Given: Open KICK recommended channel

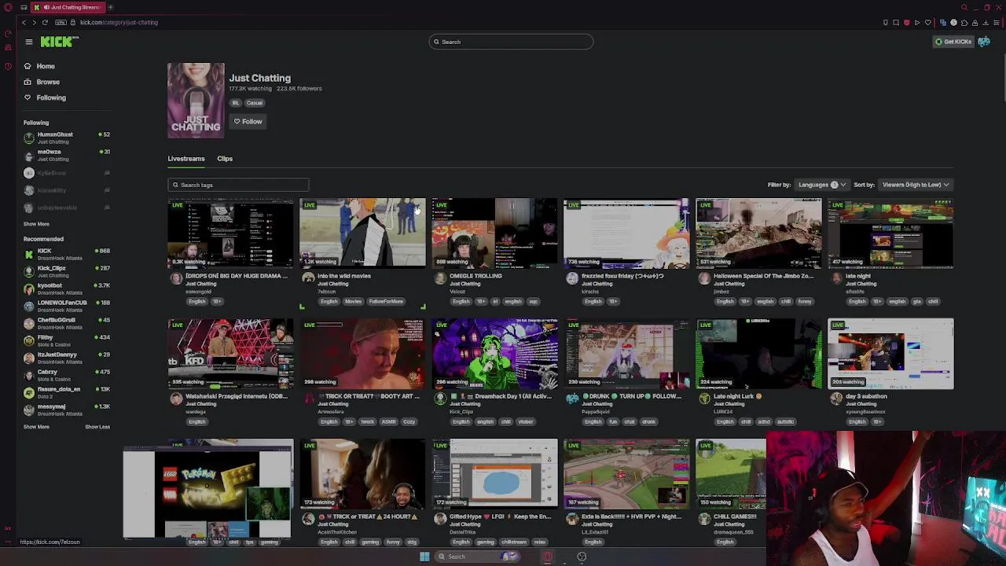Looking at the screenshot, I should pos(67,254).
